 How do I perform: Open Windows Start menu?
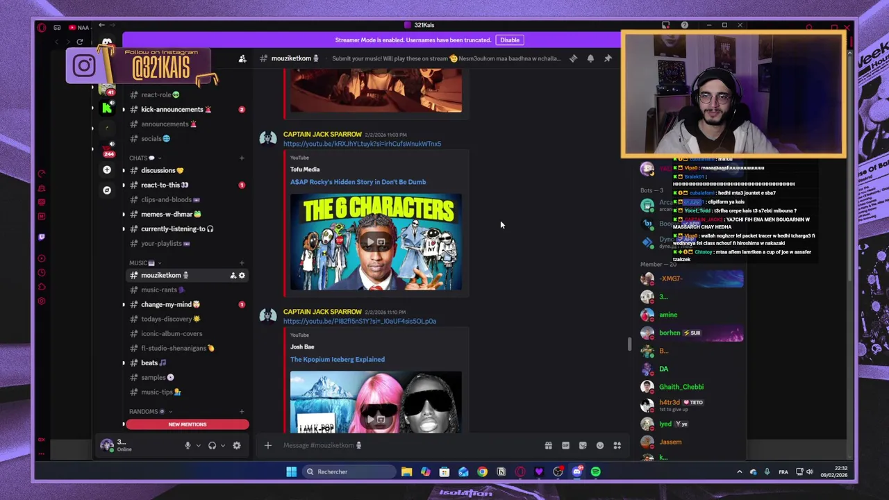(291, 472)
